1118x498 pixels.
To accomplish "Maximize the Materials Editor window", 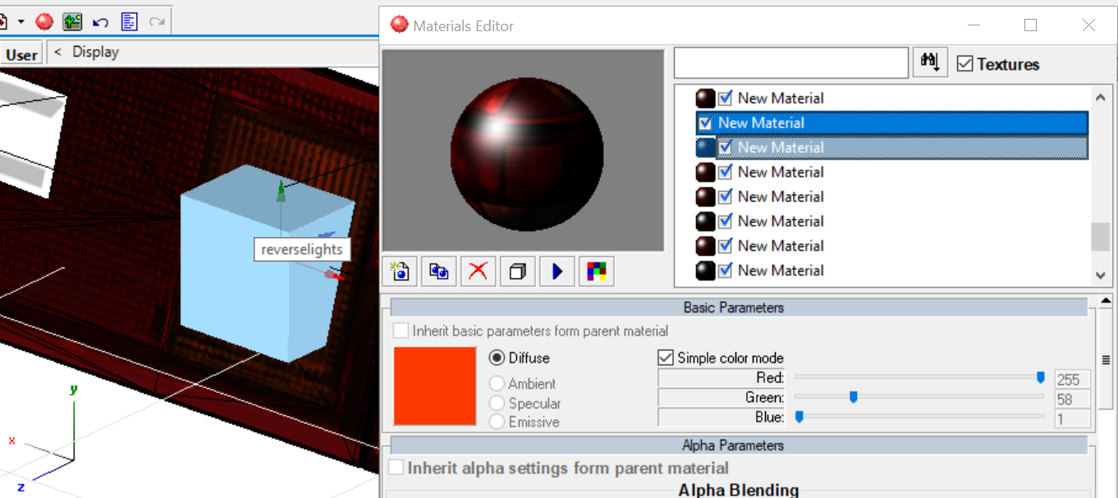I will 1031,25.
